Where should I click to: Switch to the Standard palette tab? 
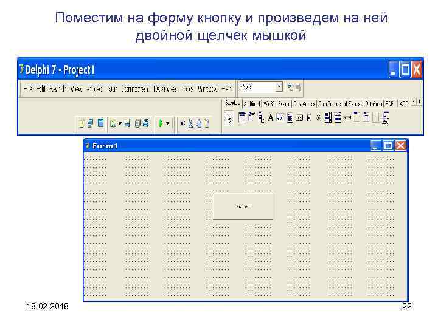[x=232, y=103]
